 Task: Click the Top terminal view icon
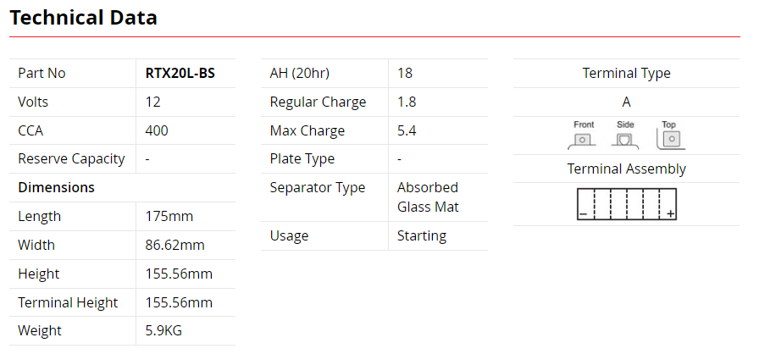[x=670, y=135]
